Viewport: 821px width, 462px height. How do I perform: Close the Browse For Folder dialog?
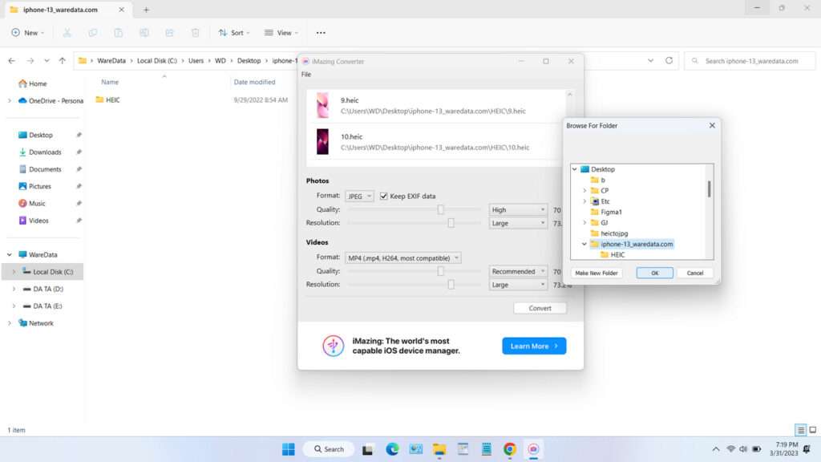712,126
